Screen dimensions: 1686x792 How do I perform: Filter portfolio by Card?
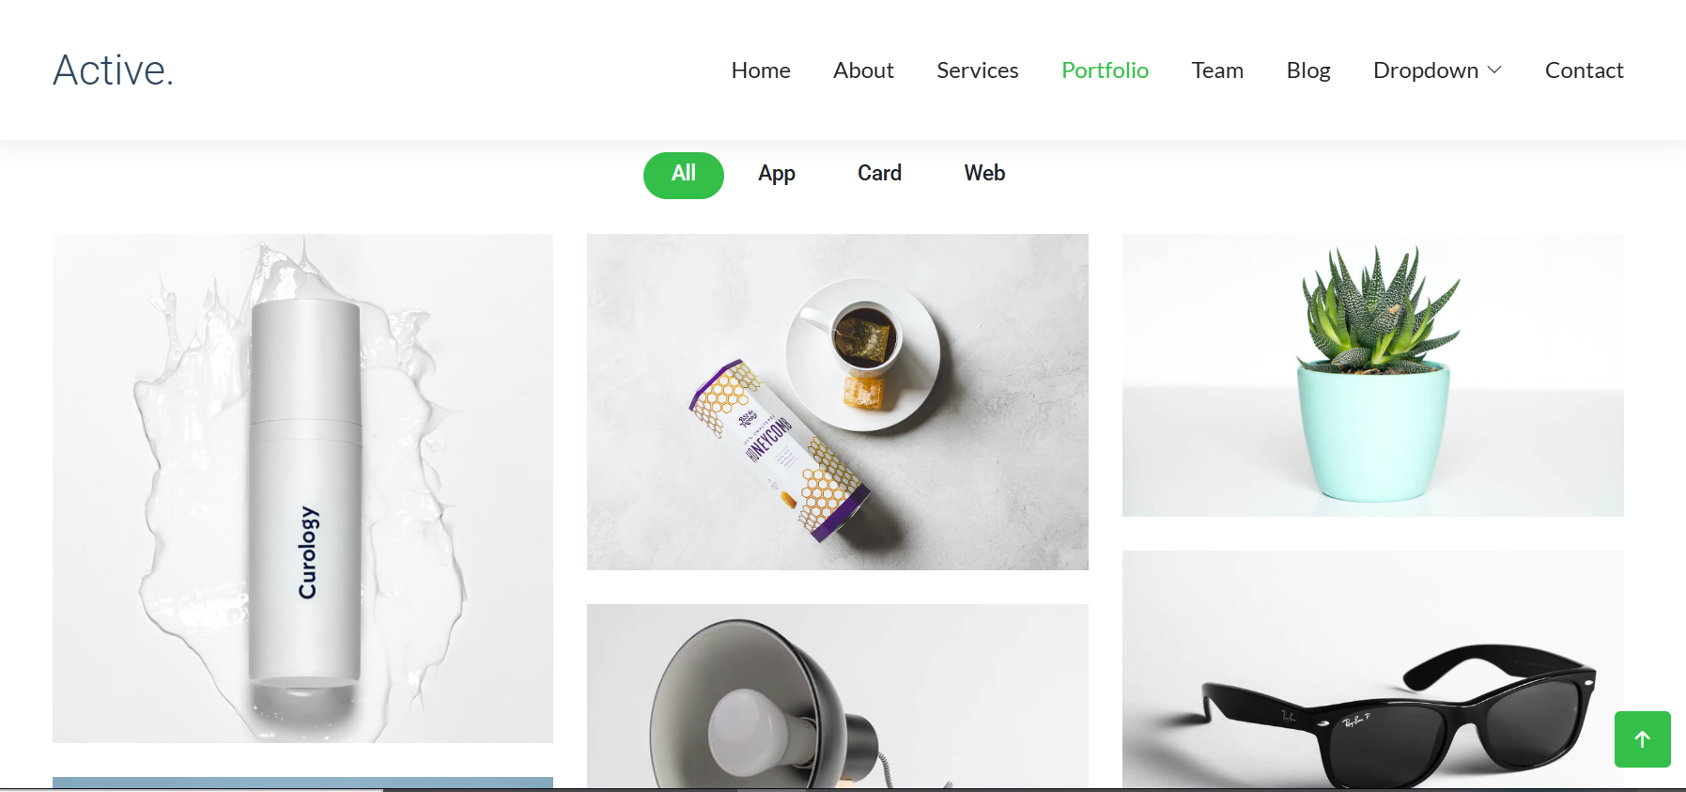coord(879,175)
